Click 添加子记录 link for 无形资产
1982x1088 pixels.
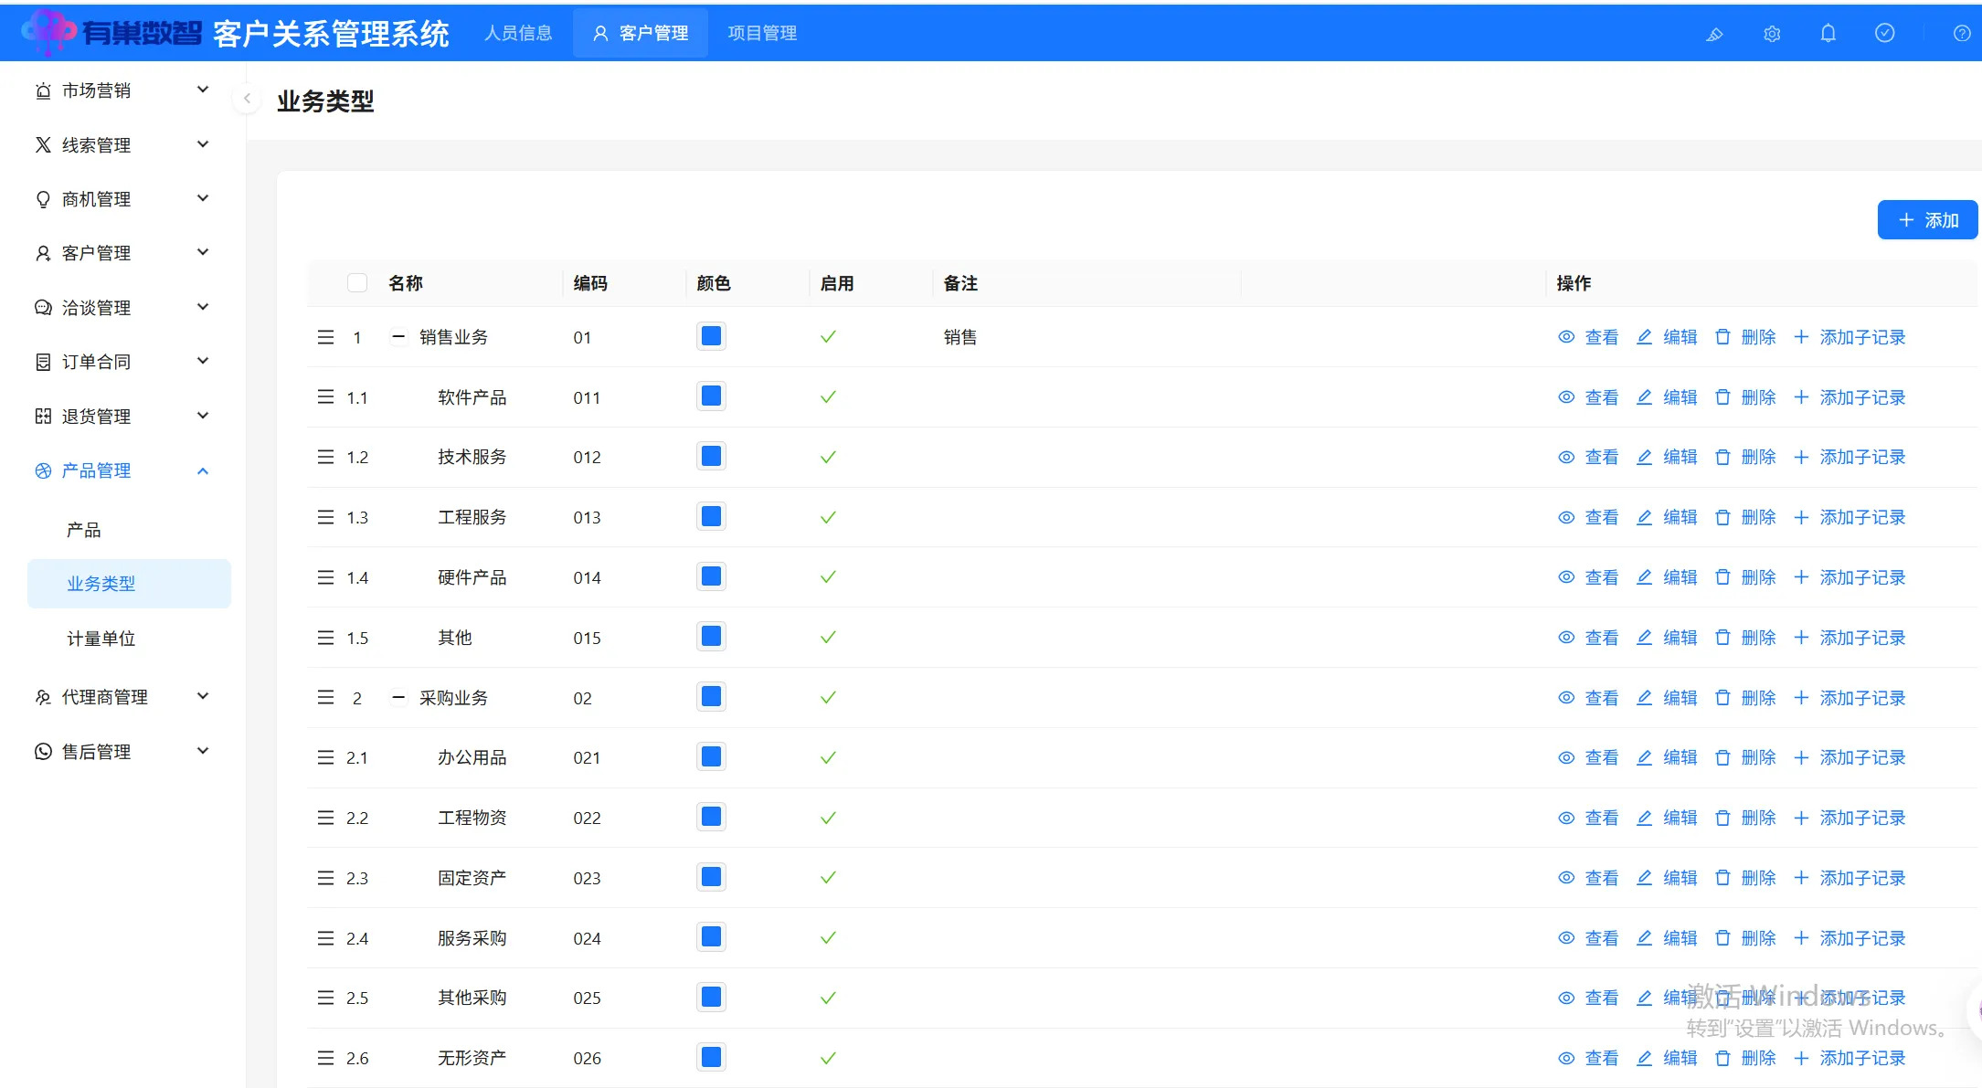coord(1862,1058)
